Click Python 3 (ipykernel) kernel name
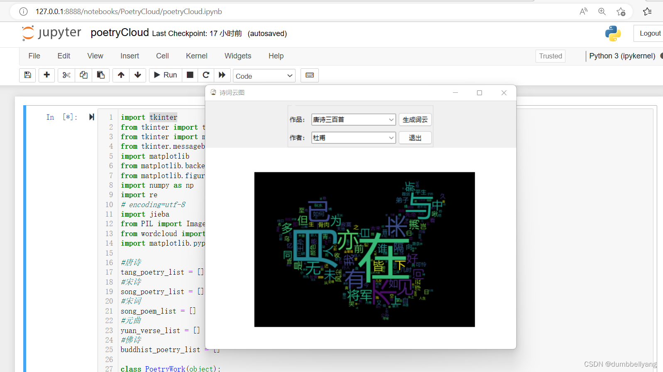 [x=622, y=56]
